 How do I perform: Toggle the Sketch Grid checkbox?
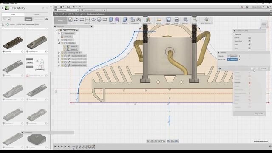click(249, 41)
